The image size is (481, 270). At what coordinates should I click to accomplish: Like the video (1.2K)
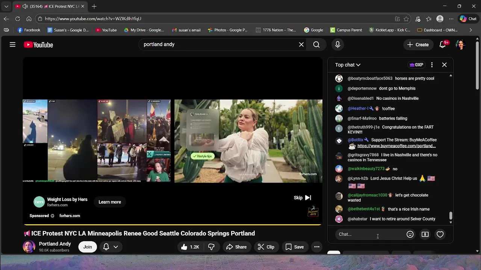tap(190, 247)
